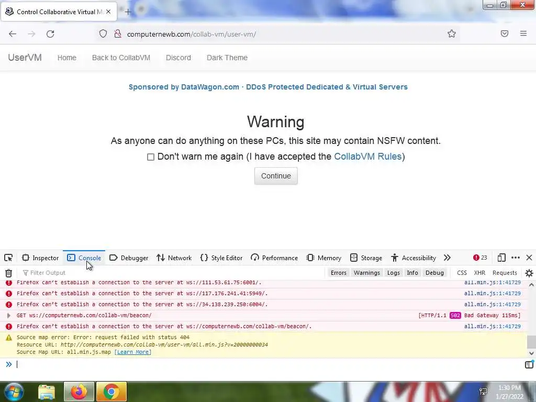Expand the GET ws beacon request row
The width and height of the screenshot is (536, 402).
coord(9,316)
